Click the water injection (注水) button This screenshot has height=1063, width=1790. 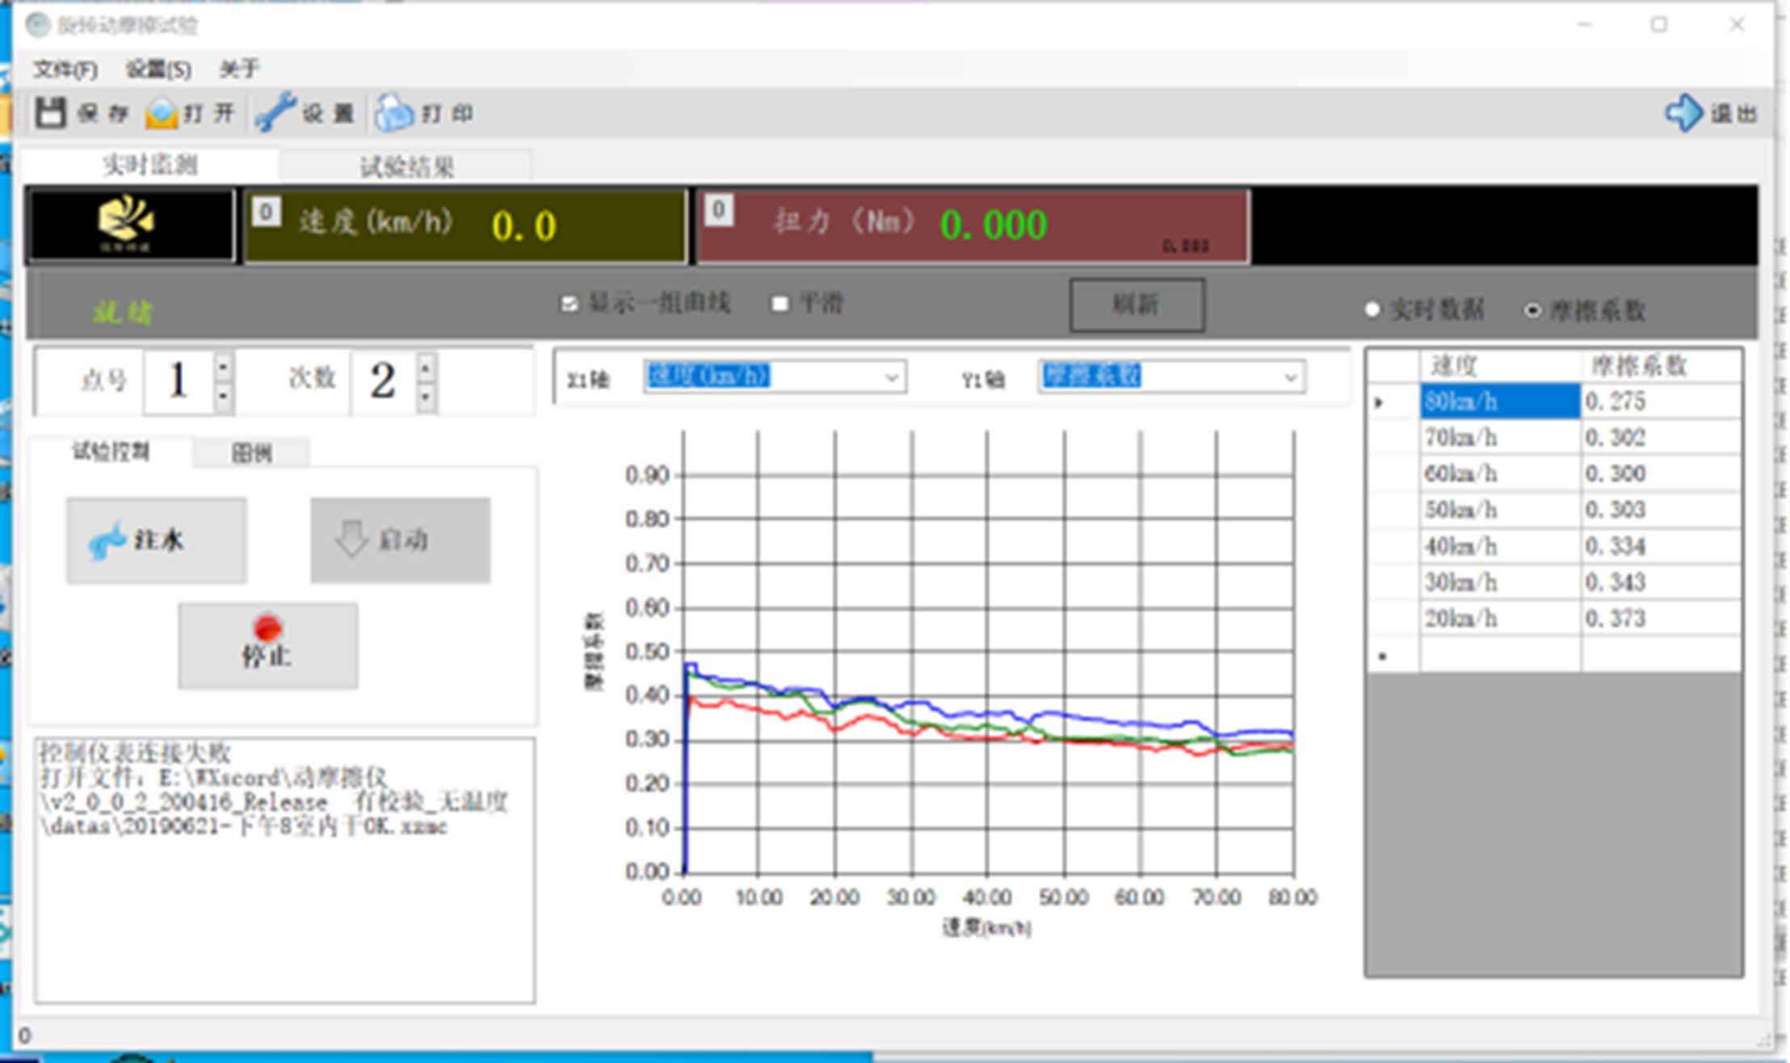tap(157, 540)
